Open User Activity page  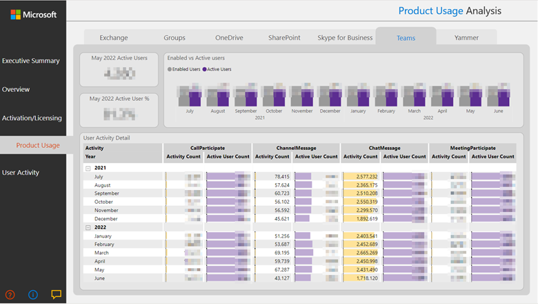[21, 173]
